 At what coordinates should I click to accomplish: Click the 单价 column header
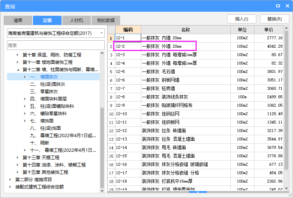[268, 30]
